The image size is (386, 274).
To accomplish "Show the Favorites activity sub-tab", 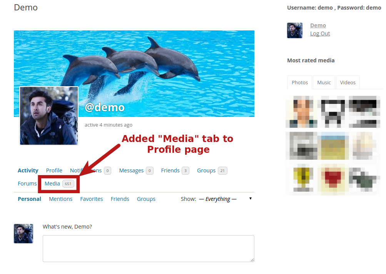I will coord(92,199).
